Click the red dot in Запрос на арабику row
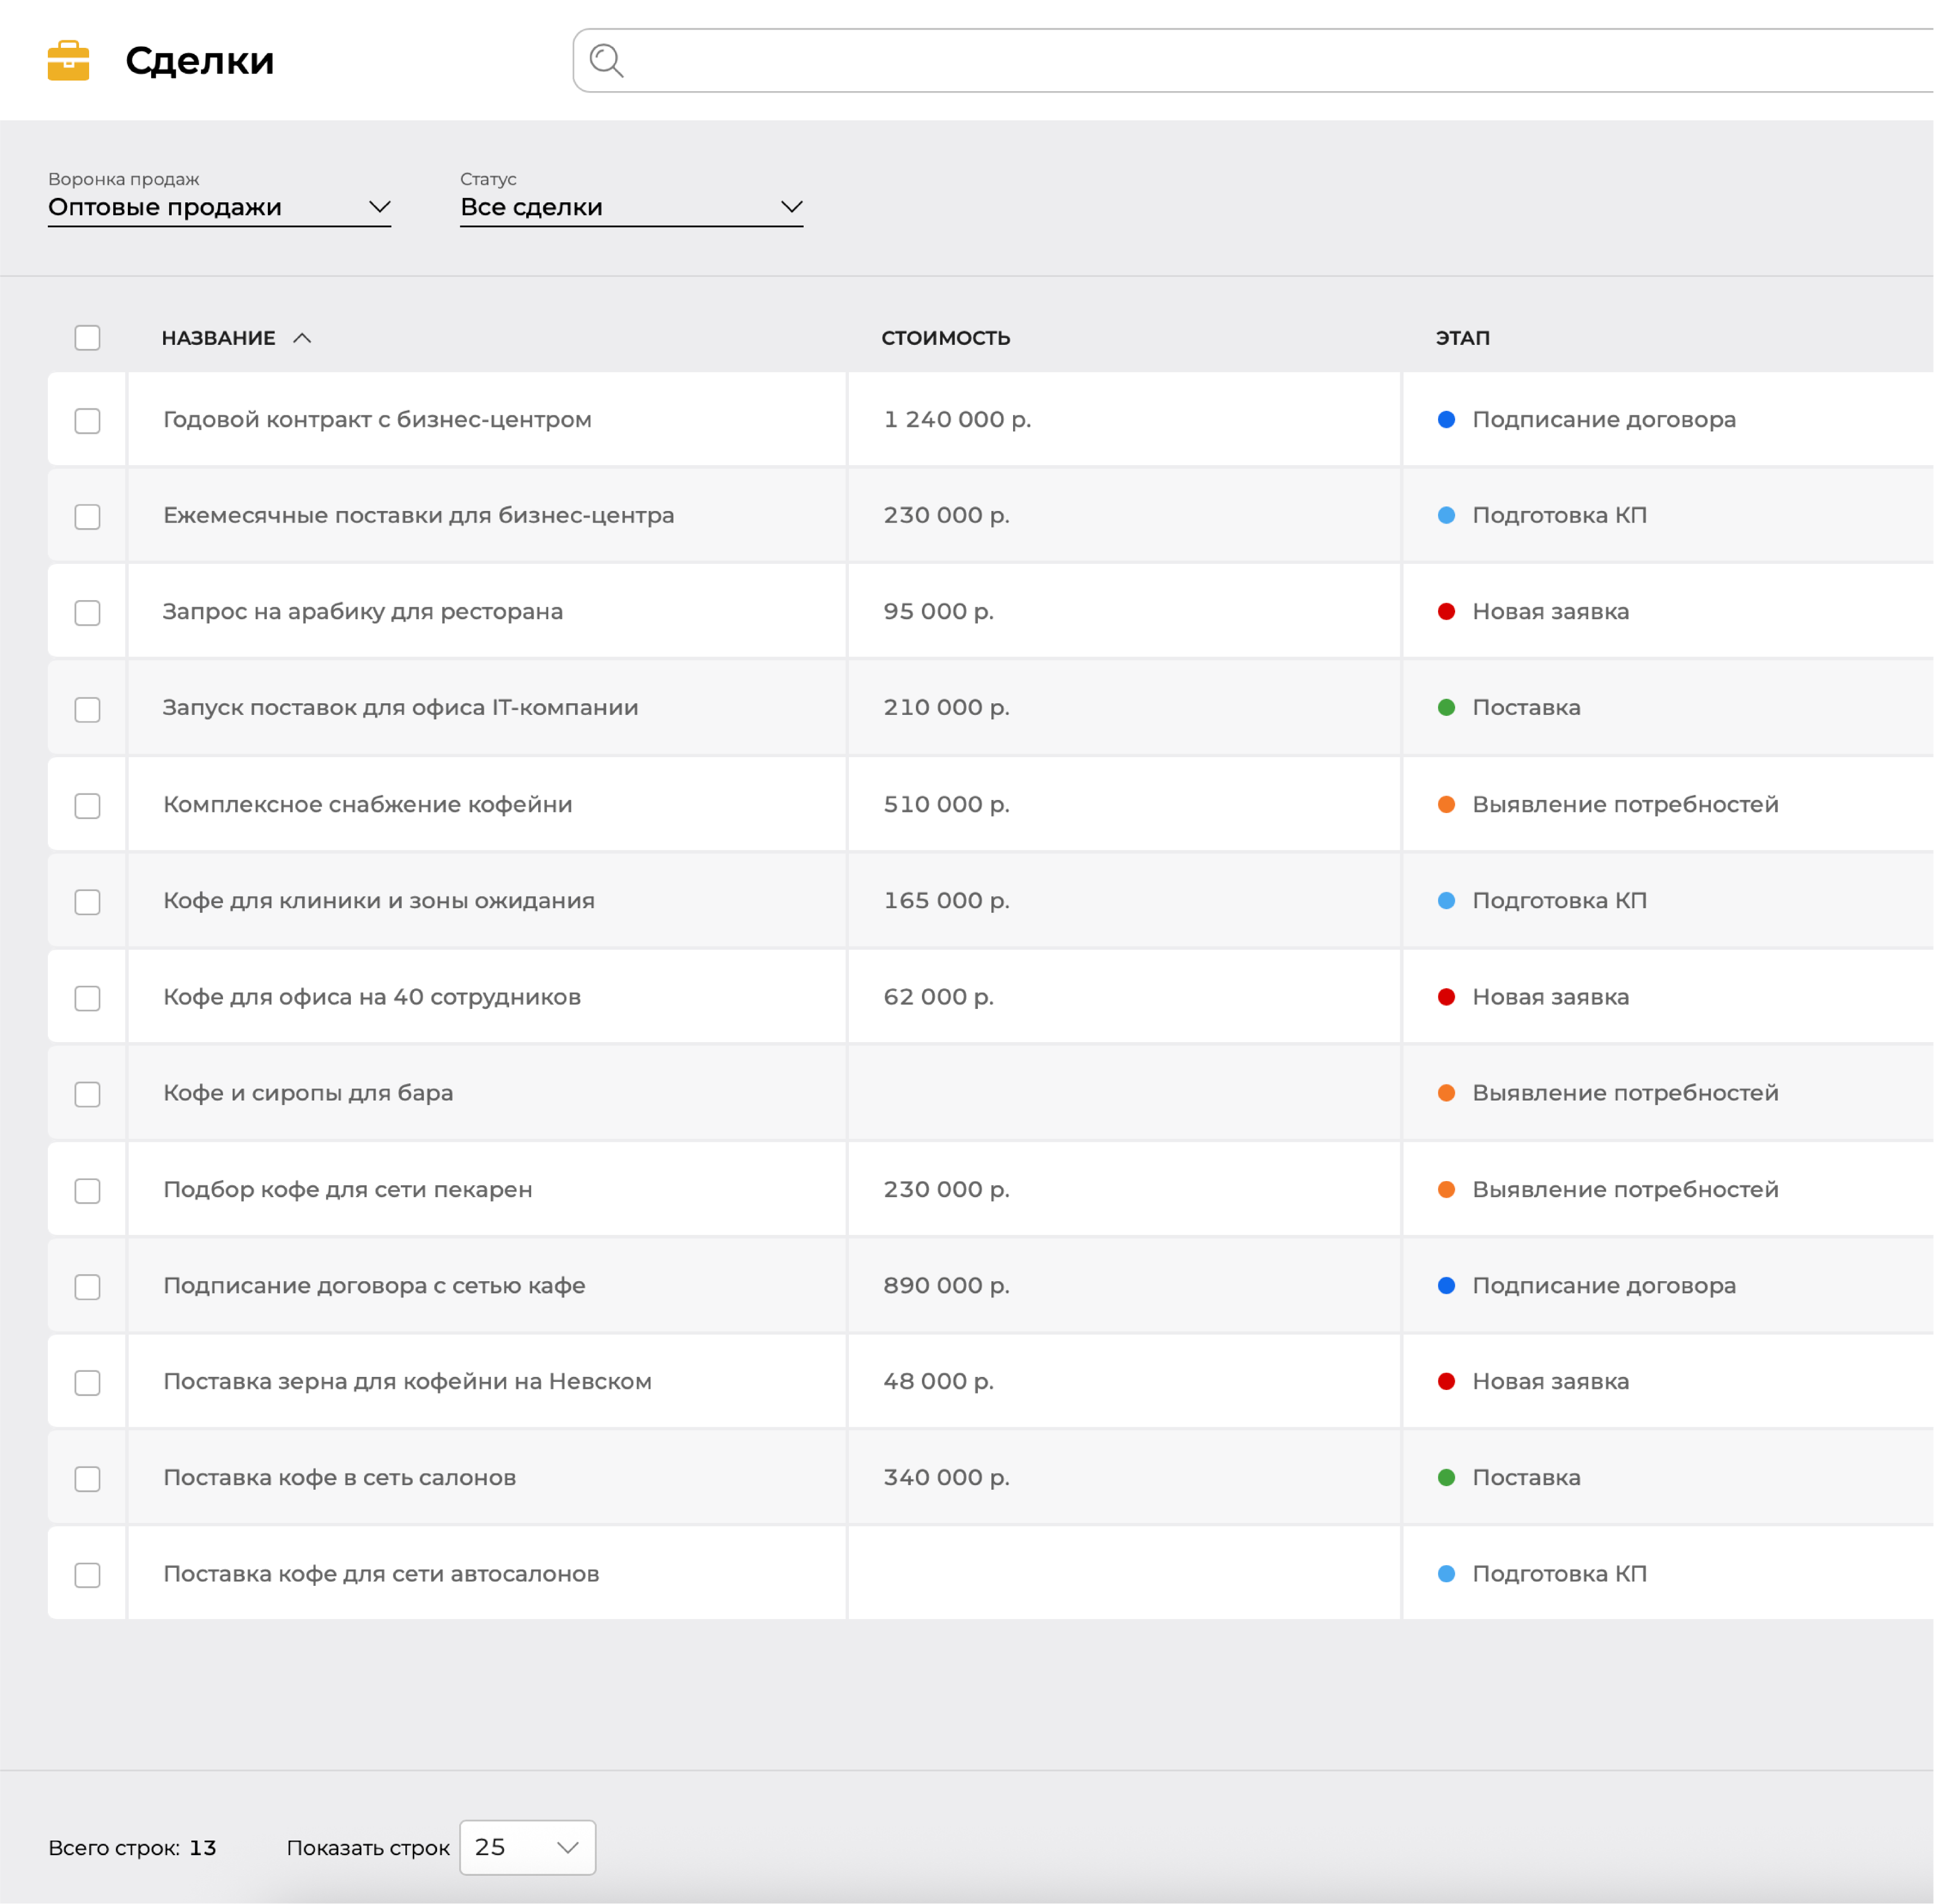The height and width of the screenshot is (1904, 1934). click(x=1446, y=611)
